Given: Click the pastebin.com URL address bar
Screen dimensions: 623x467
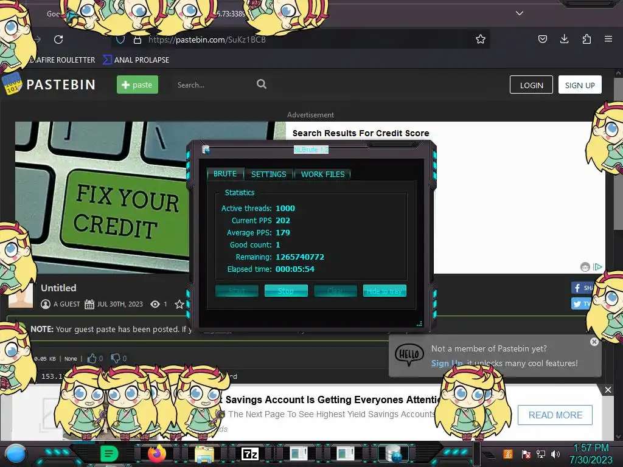Looking at the screenshot, I should (x=302, y=40).
